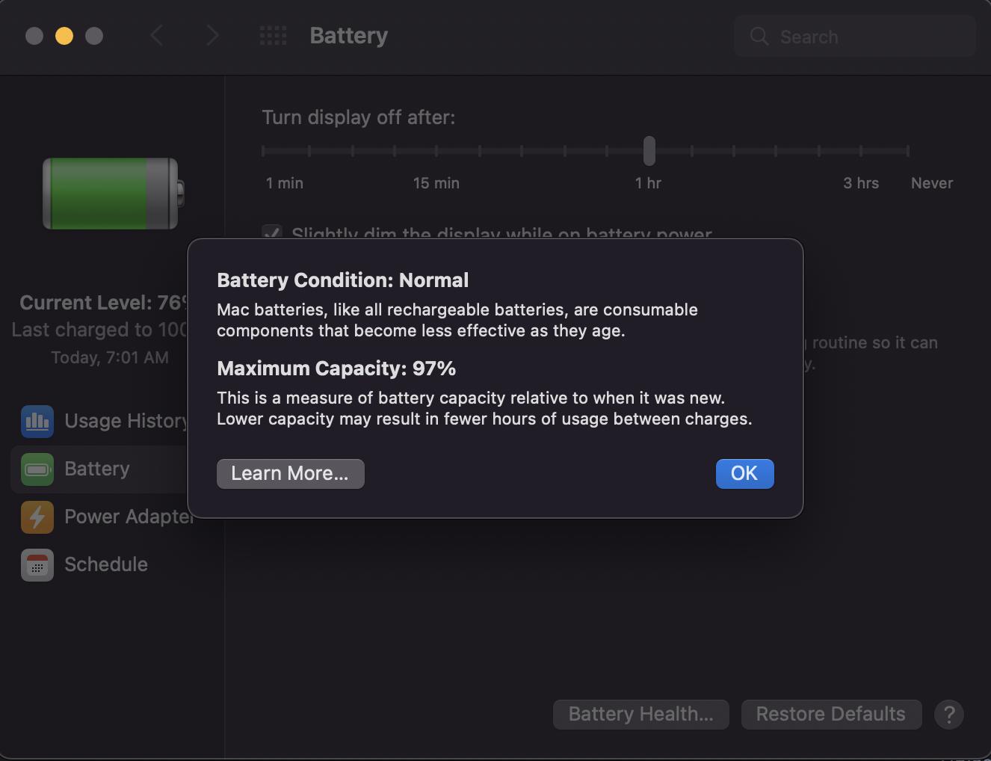Go back with the left chevron

156,35
